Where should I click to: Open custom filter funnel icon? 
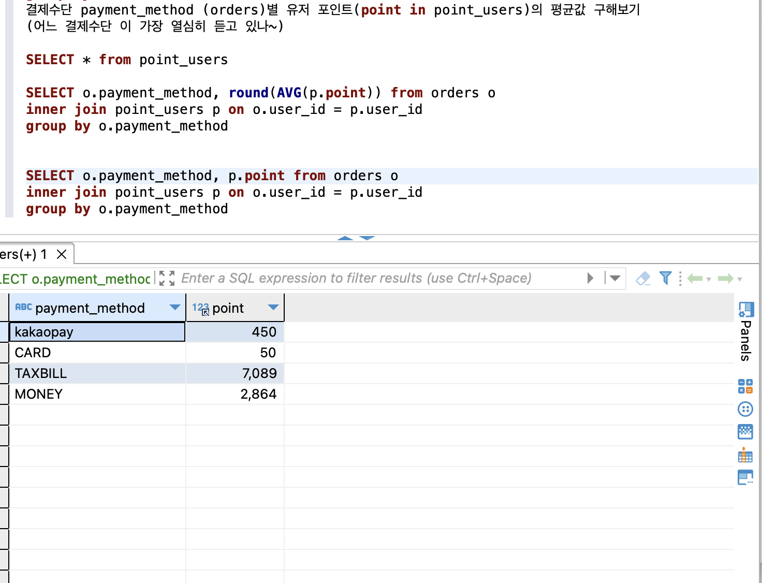click(x=666, y=278)
